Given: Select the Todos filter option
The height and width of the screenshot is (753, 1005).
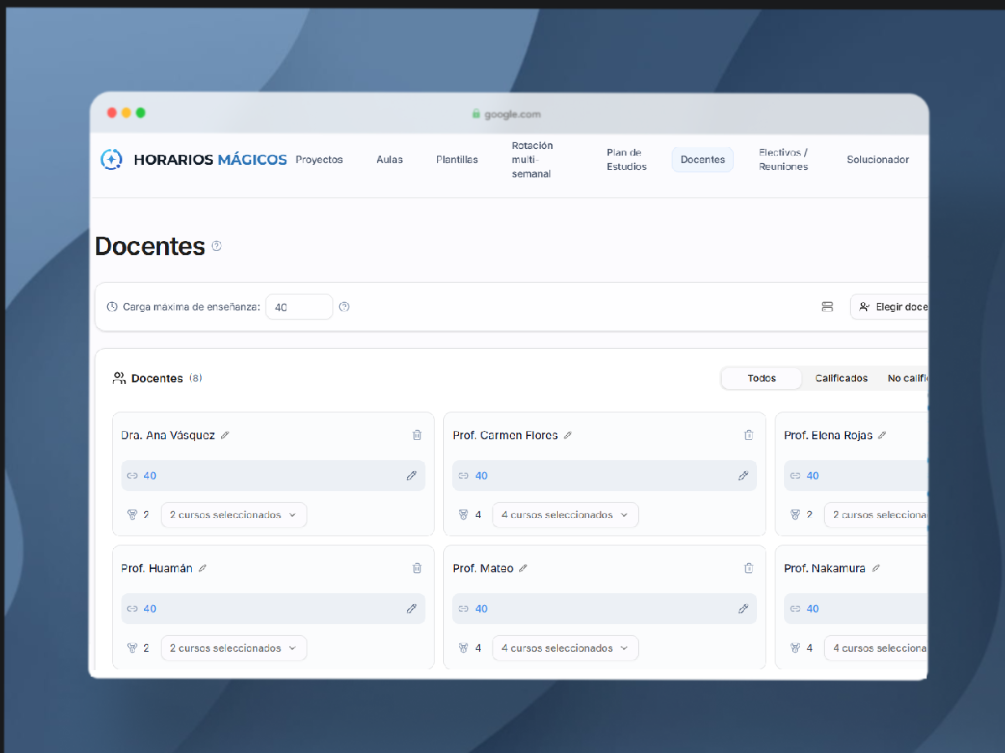Looking at the screenshot, I should pos(762,378).
